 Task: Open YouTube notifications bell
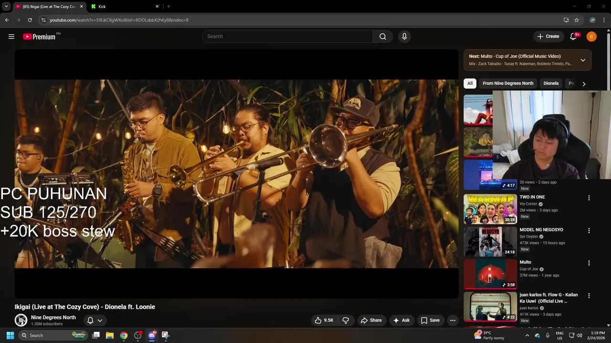pyautogui.click(x=574, y=36)
